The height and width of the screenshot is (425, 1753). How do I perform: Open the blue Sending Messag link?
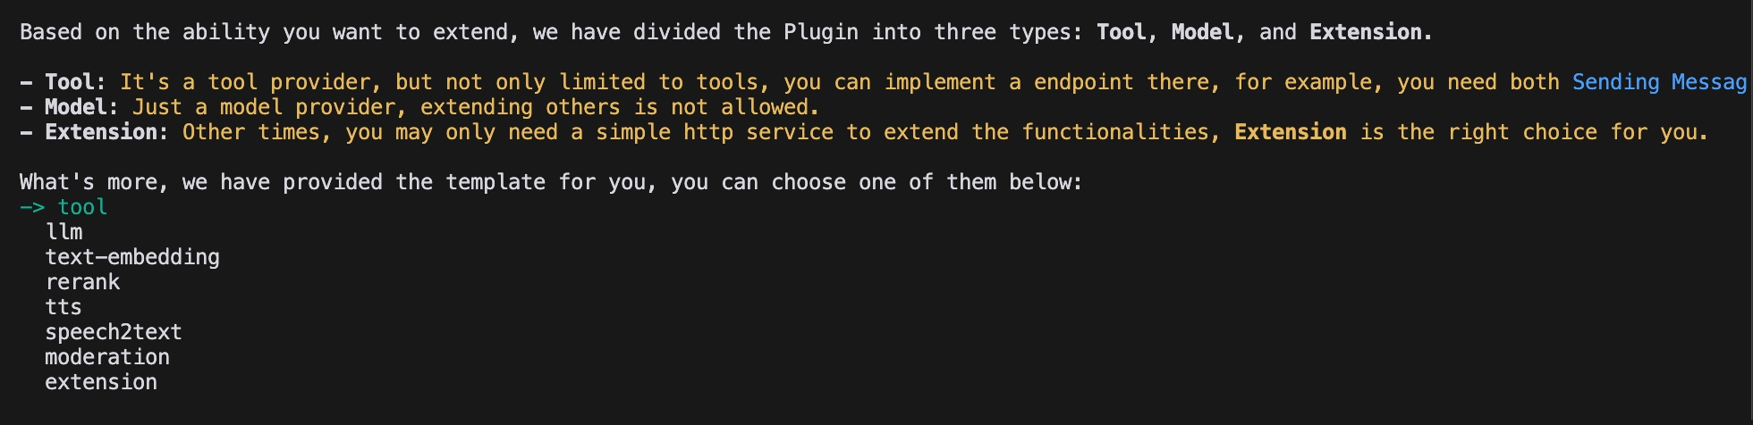pos(1658,82)
